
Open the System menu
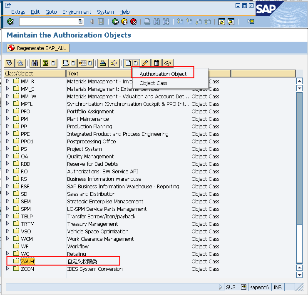105,12
